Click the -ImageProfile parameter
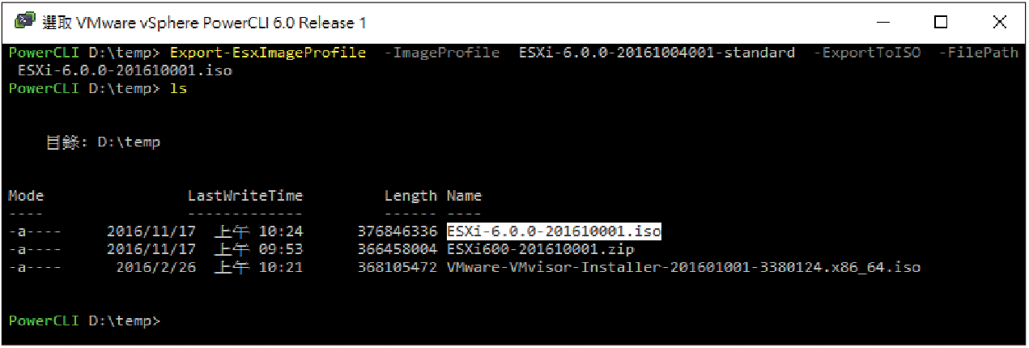The height and width of the screenshot is (348, 1029). [441, 53]
